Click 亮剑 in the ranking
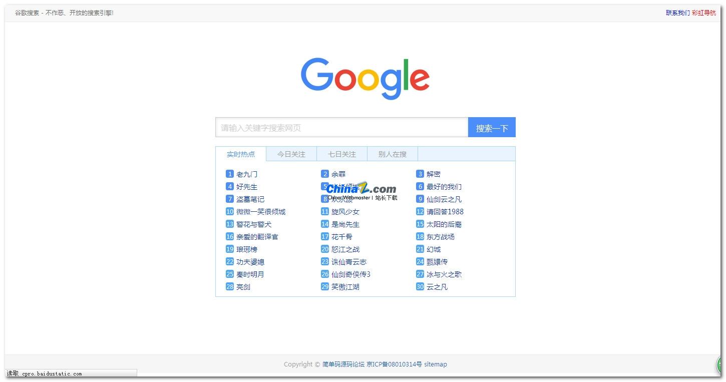726x382 pixels. (243, 287)
